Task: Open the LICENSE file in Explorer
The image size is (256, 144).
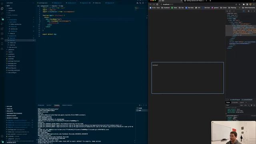Action: (11, 59)
